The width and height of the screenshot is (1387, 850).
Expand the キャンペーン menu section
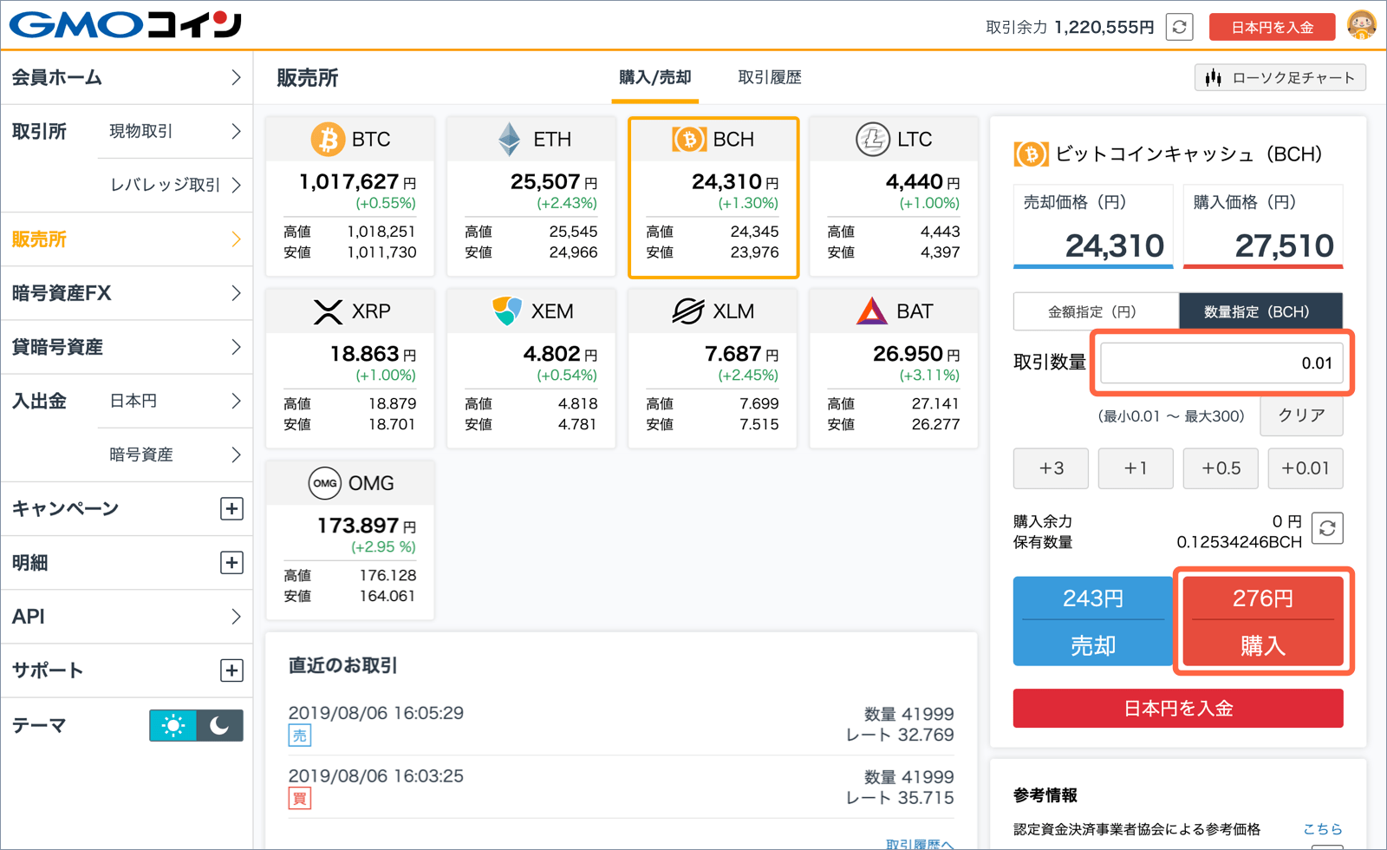coord(231,508)
